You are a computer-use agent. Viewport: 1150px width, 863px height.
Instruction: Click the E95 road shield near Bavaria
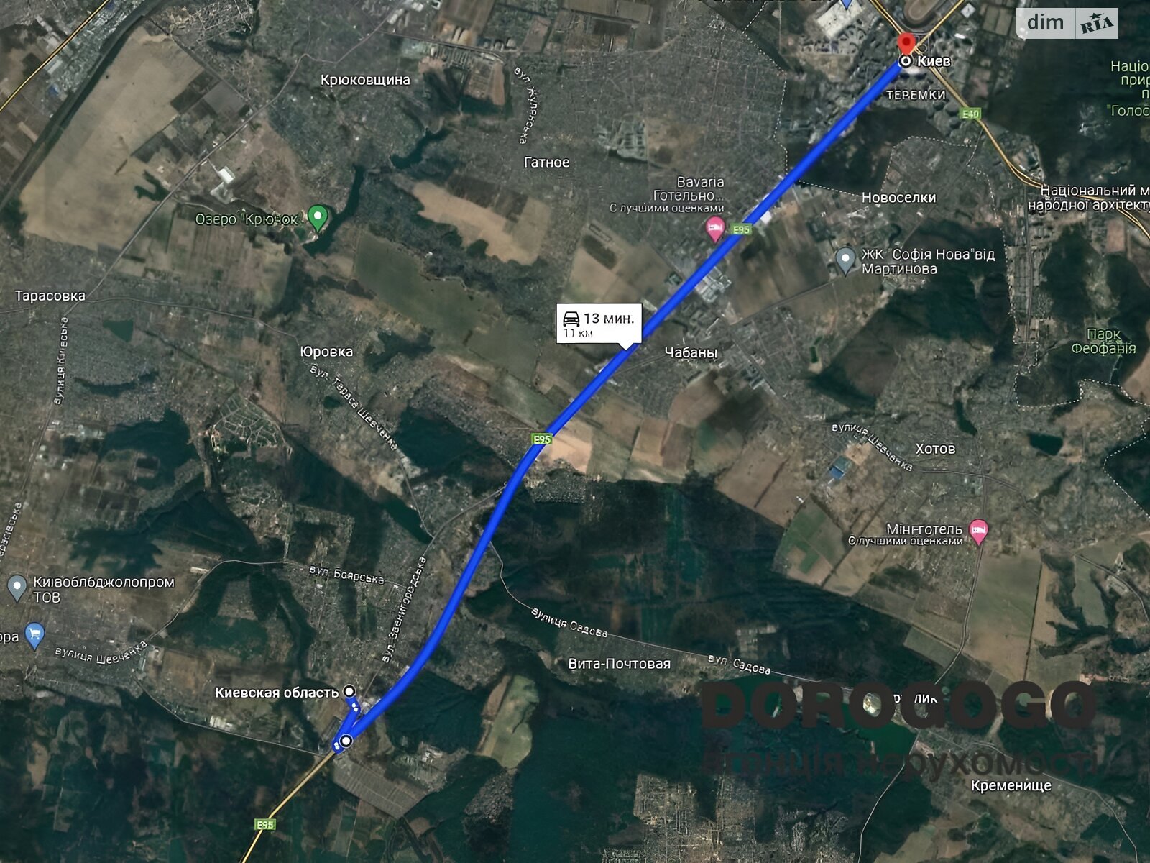coord(741,229)
